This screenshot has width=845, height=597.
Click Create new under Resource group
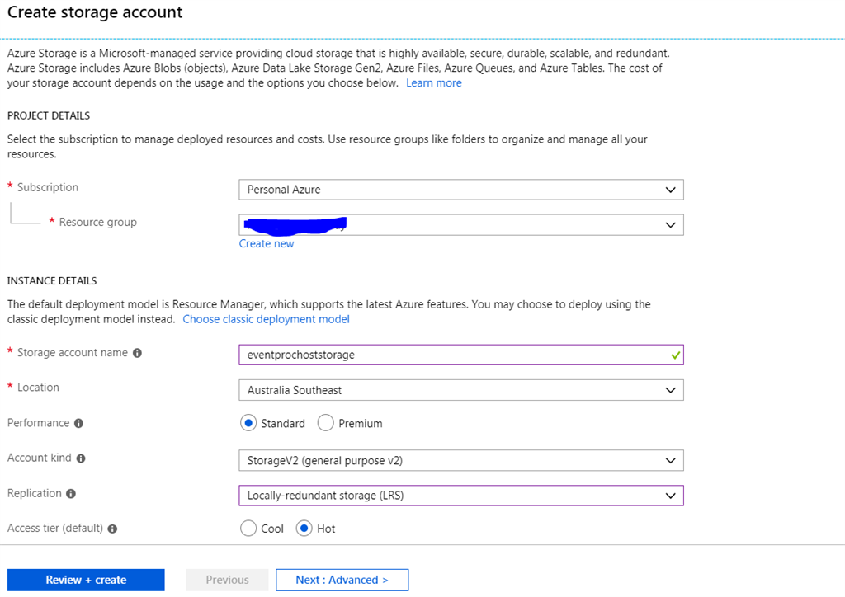(x=266, y=242)
